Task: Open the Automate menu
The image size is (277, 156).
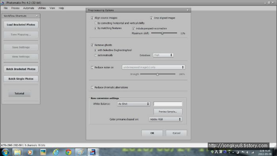Action: pos(28,8)
